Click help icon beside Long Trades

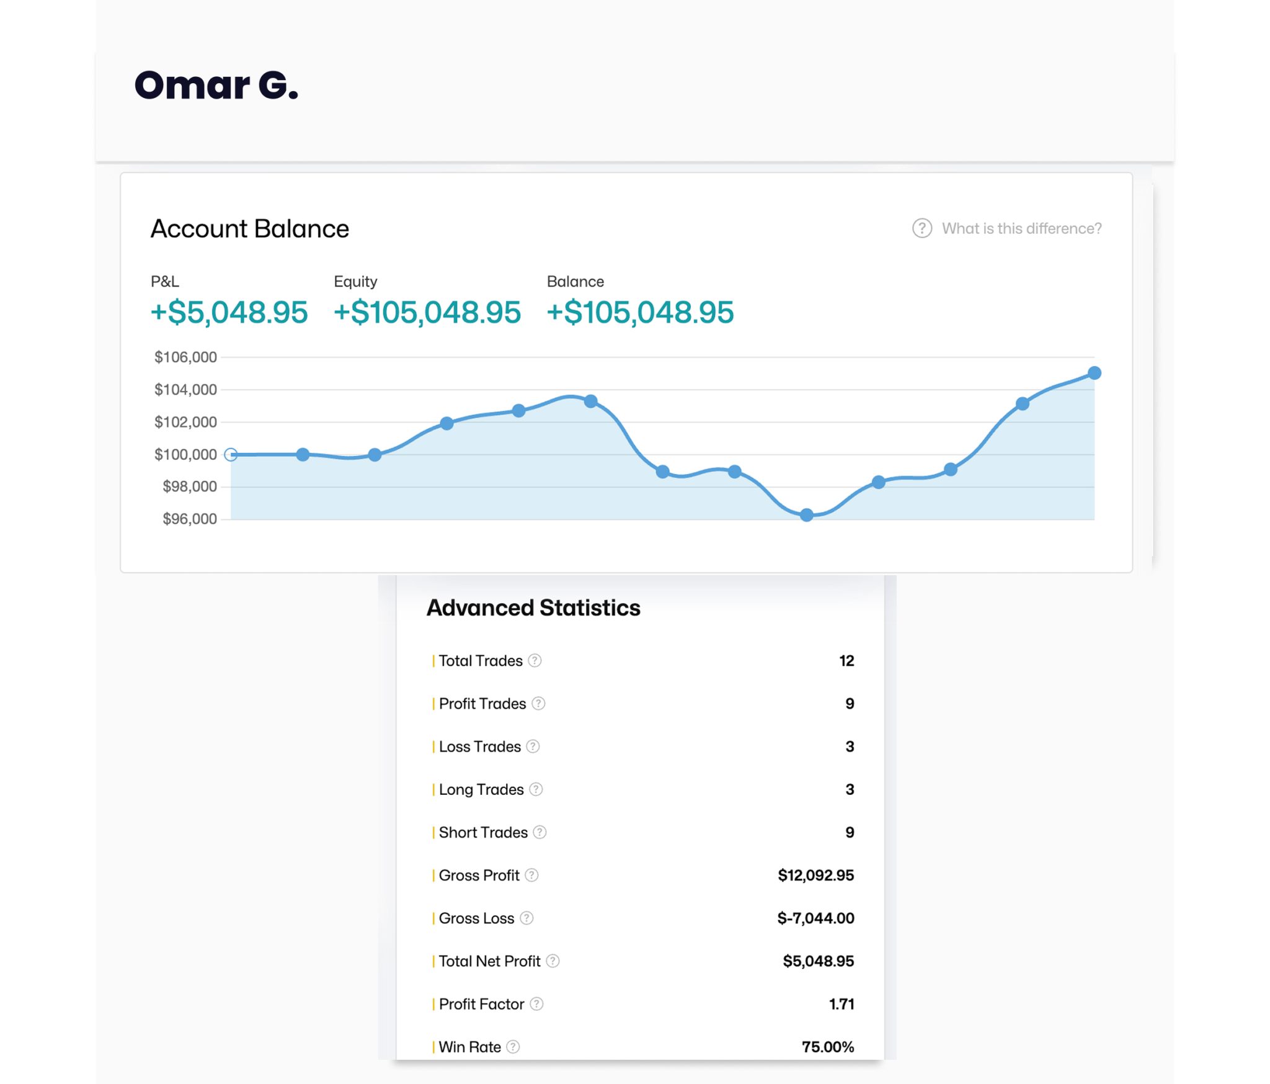coord(536,789)
